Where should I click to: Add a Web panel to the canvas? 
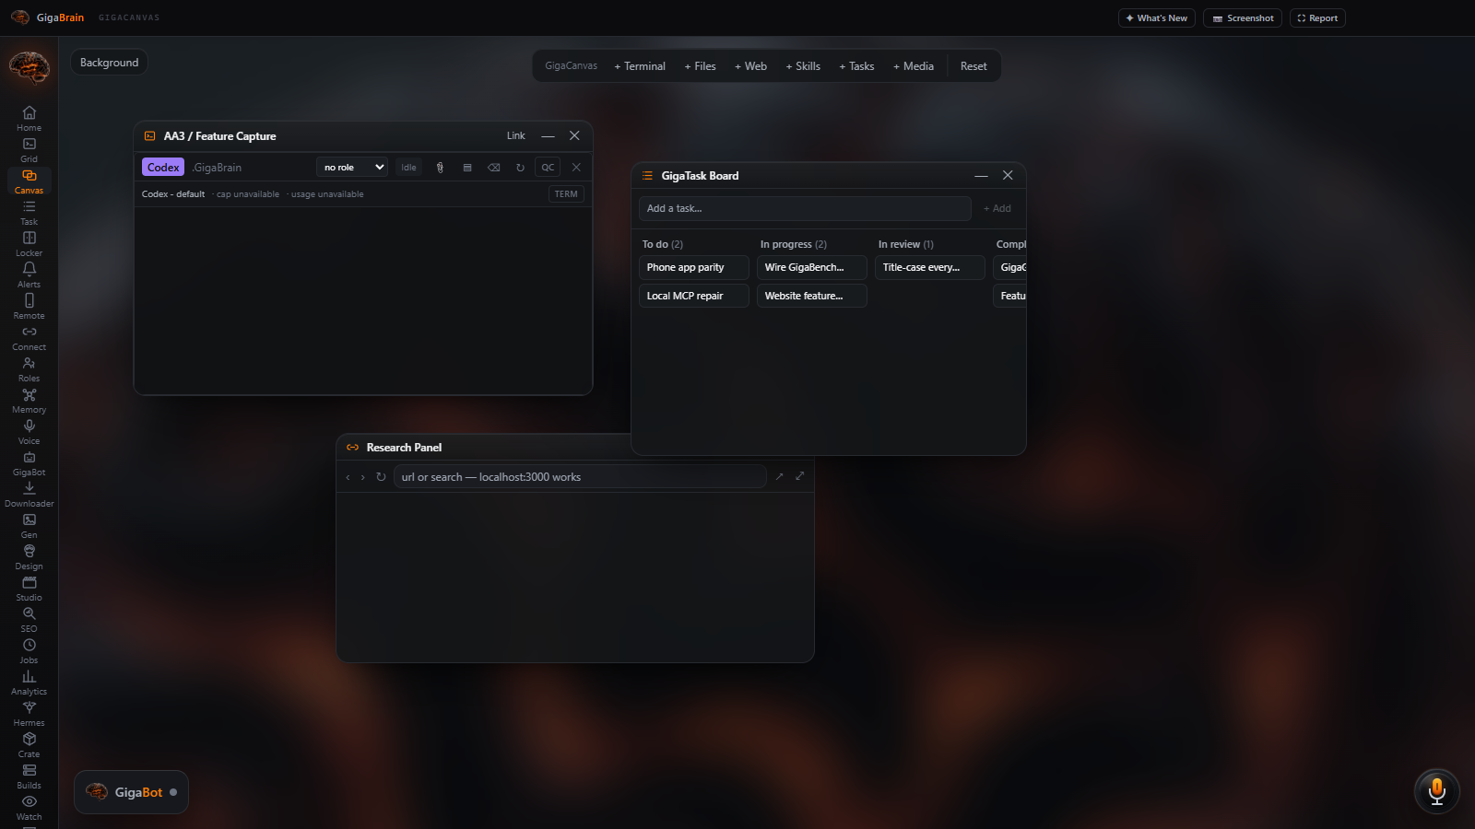tap(750, 66)
